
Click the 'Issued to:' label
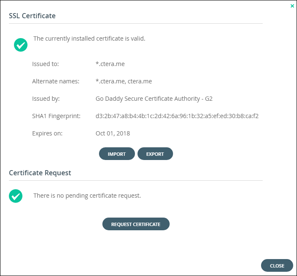45,64
